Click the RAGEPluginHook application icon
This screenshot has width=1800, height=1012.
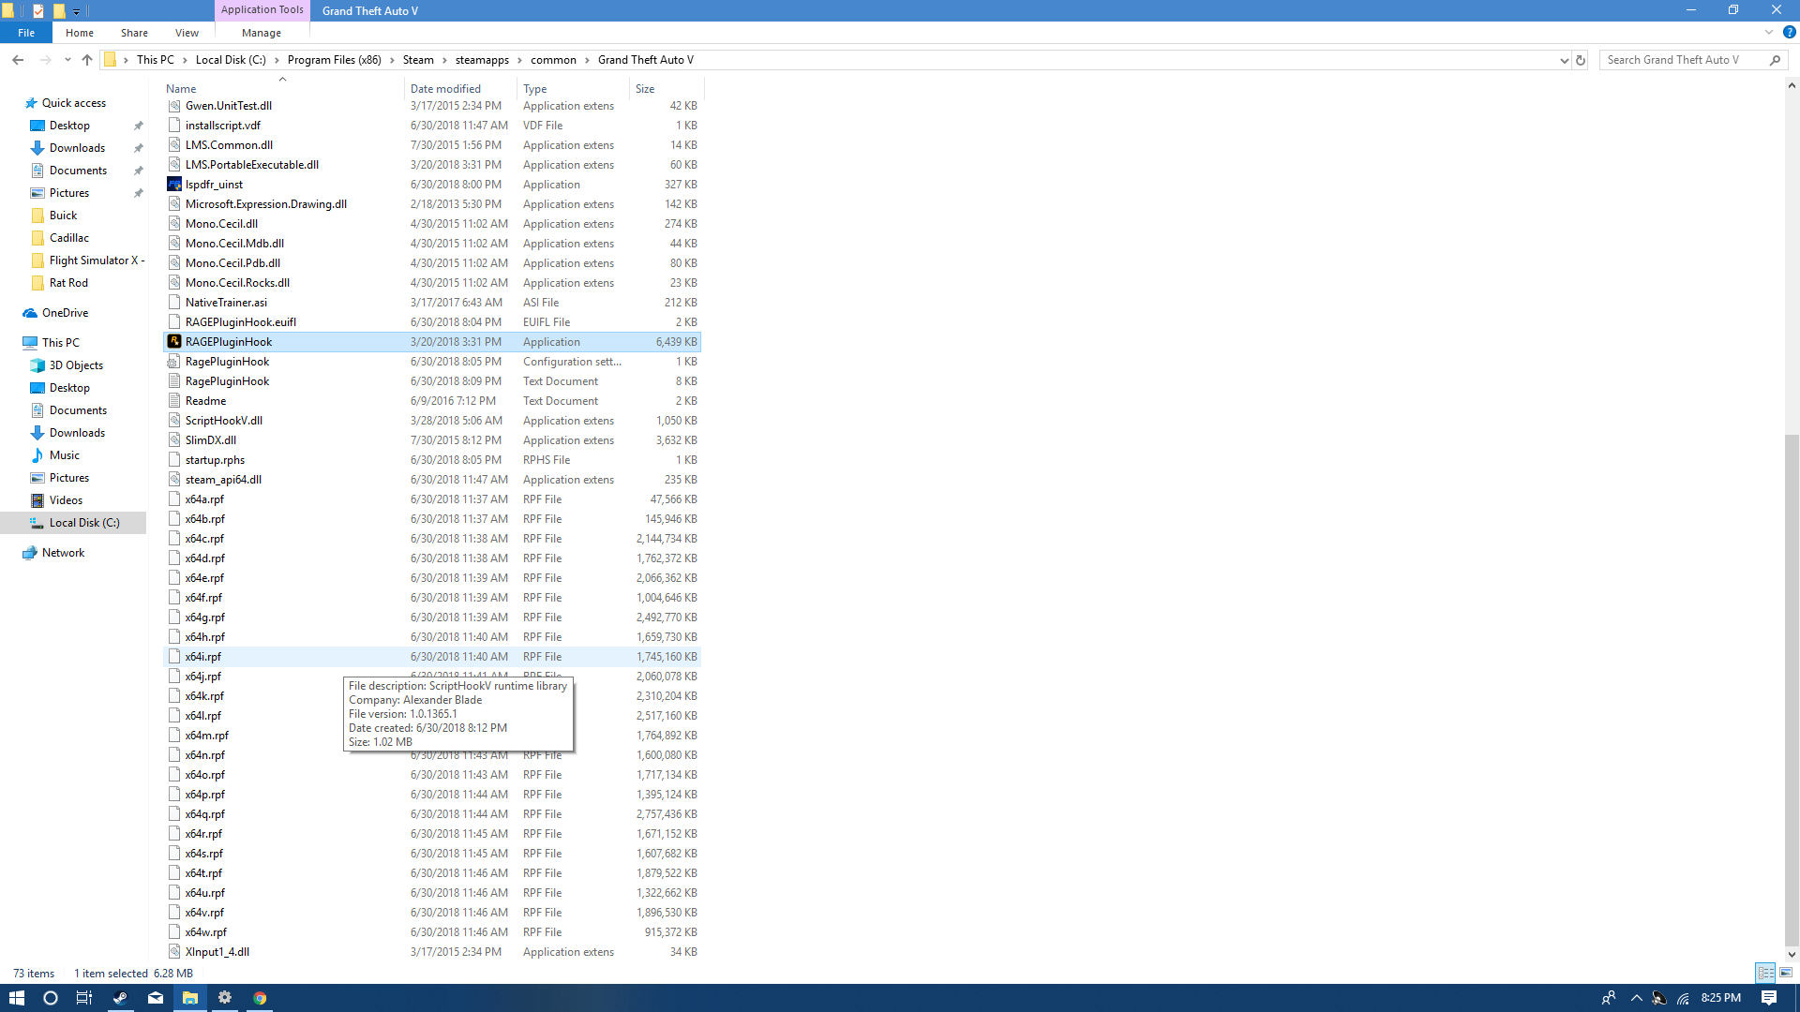174,341
